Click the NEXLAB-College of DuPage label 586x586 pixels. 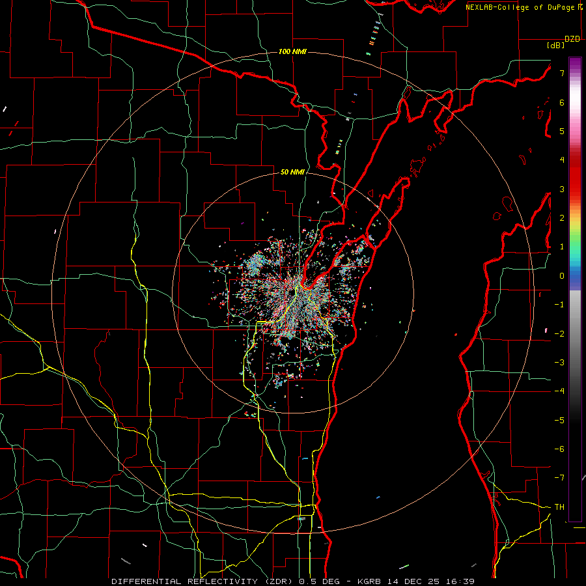[522, 7]
